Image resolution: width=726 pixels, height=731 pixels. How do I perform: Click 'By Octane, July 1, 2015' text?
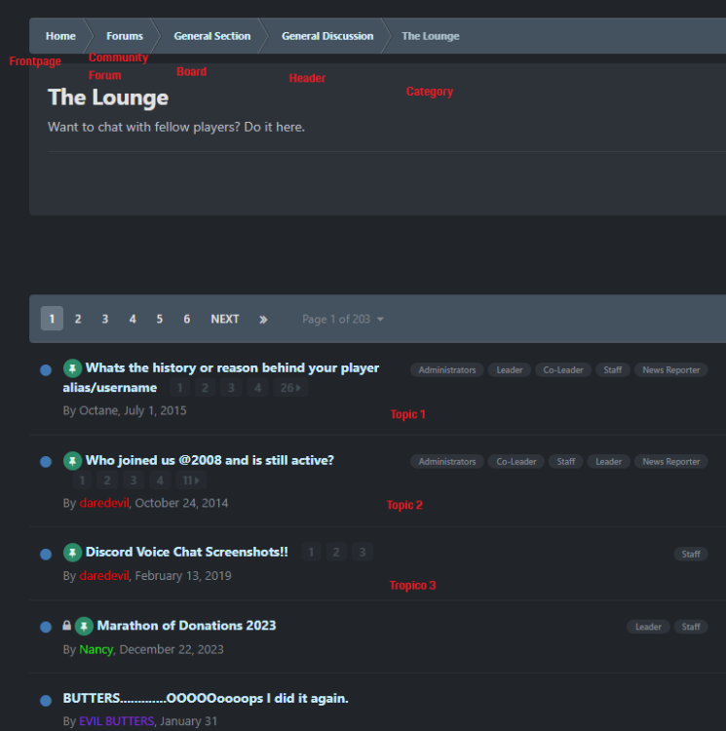tap(125, 410)
